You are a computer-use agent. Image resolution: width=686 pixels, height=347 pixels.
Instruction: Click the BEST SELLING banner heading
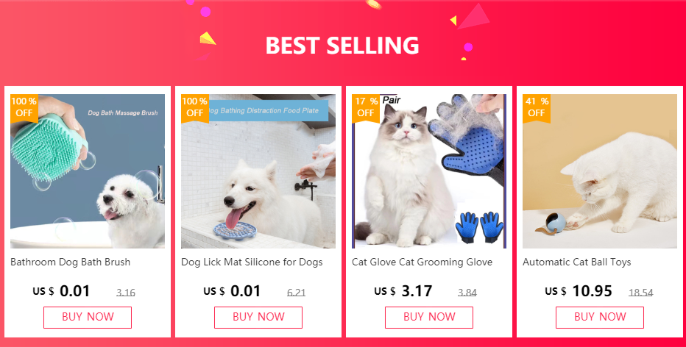(x=342, y=45)
